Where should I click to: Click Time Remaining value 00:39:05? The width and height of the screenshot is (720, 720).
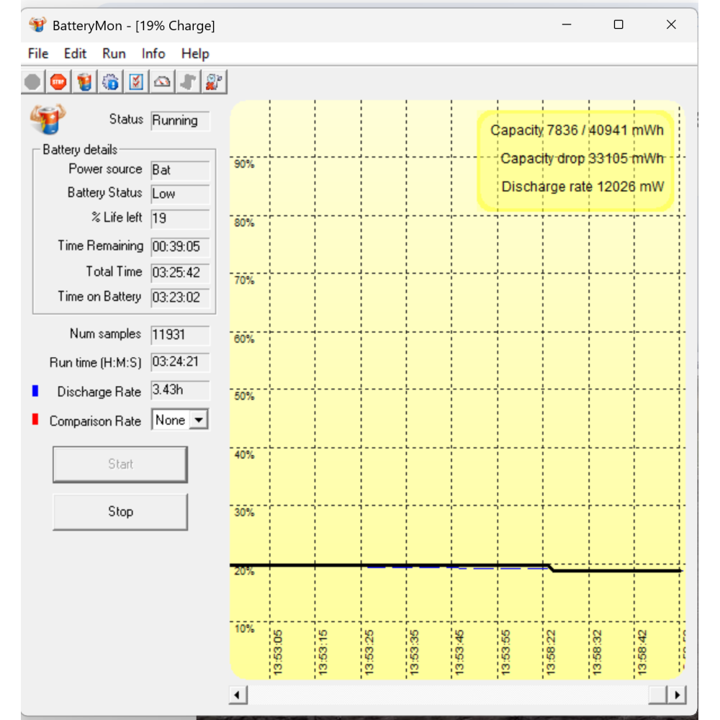point(180,246)
